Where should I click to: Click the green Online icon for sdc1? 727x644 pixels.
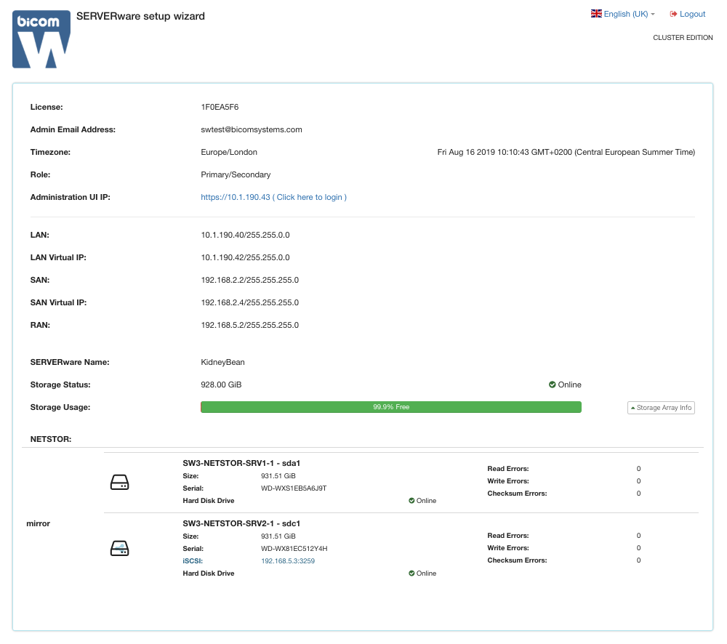411,573
